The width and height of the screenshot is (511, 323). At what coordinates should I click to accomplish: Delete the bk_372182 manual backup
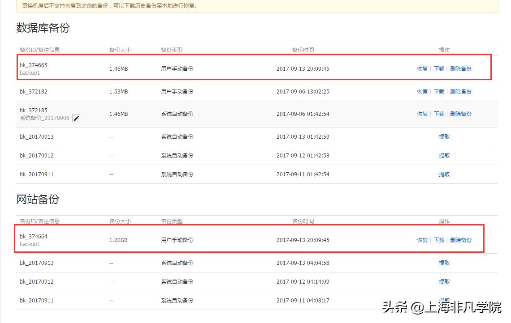click(460, 91)
